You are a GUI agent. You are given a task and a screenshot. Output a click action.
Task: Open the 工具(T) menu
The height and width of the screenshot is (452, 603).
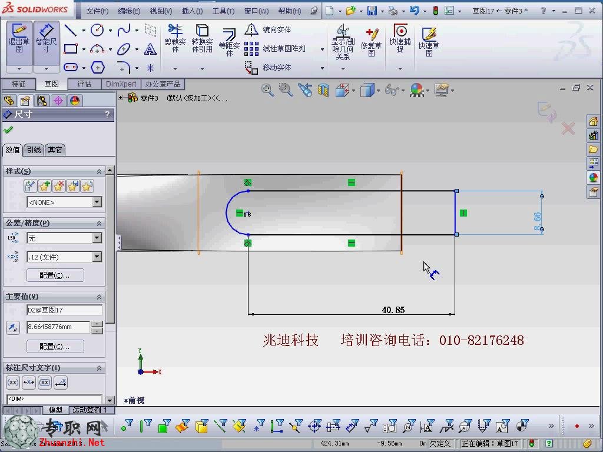(x=223, y=11)
